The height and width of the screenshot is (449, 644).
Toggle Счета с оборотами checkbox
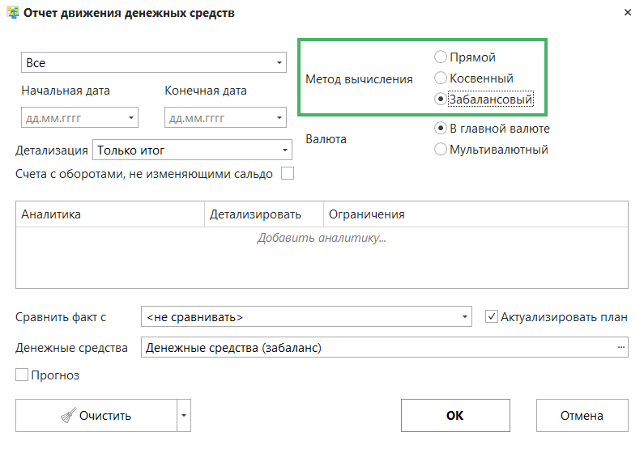(287, 173)
